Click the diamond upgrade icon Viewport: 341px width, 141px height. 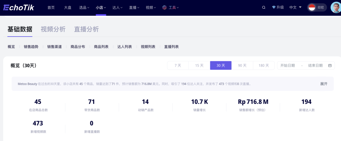(x=274, y=8)
